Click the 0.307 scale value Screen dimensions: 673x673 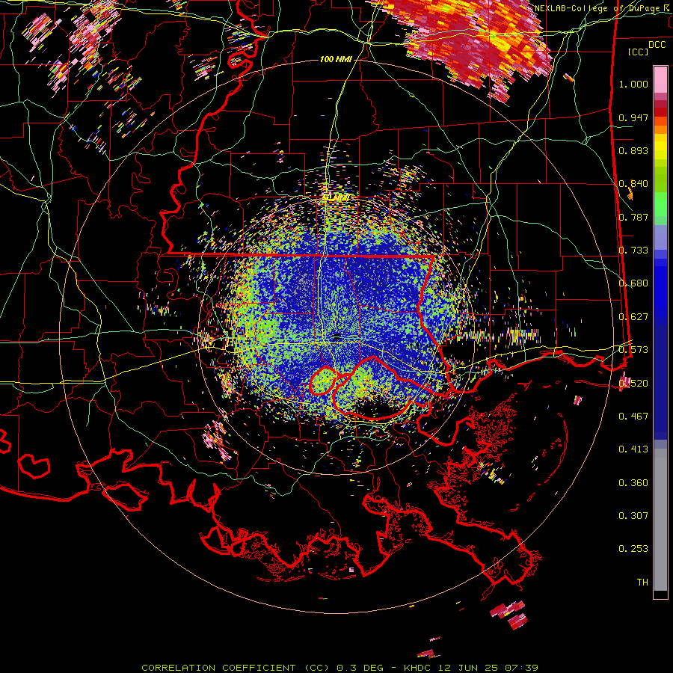[633, 516]
